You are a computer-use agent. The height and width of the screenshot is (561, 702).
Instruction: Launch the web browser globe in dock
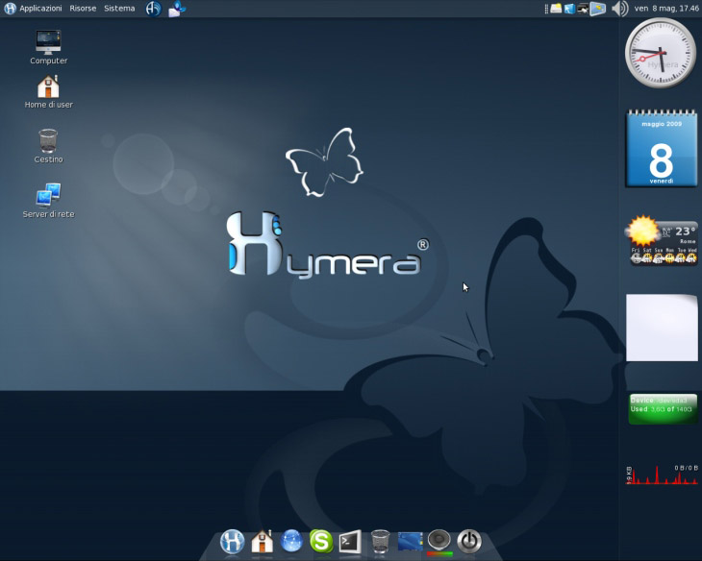click(x=291, y=542)
